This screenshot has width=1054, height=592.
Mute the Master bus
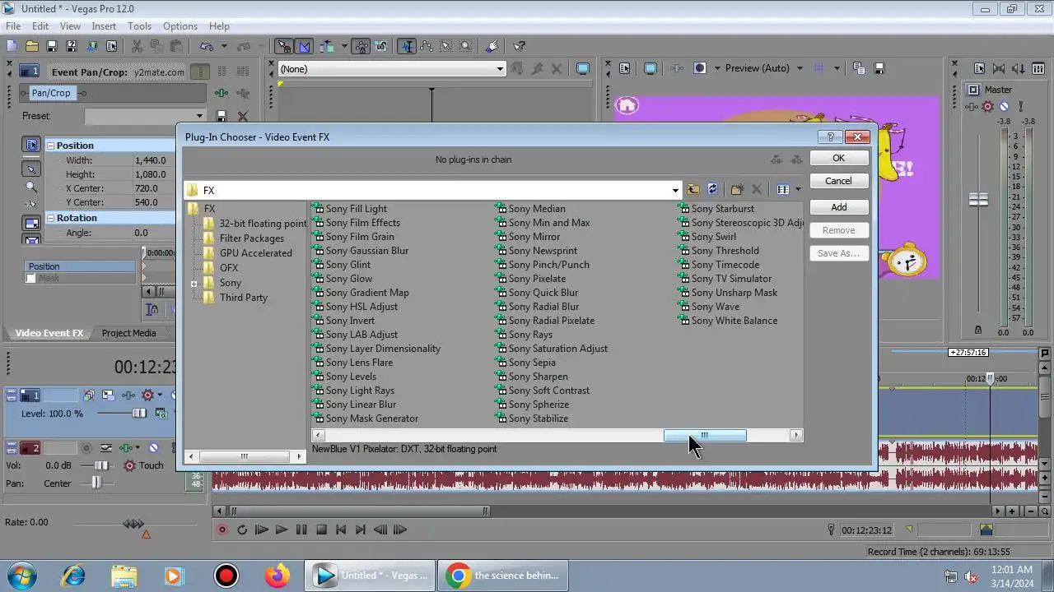[1004, 107]
